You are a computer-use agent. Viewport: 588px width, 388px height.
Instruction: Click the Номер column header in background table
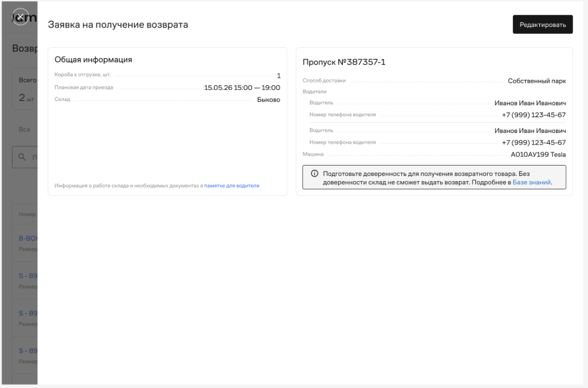coord(28,214)
